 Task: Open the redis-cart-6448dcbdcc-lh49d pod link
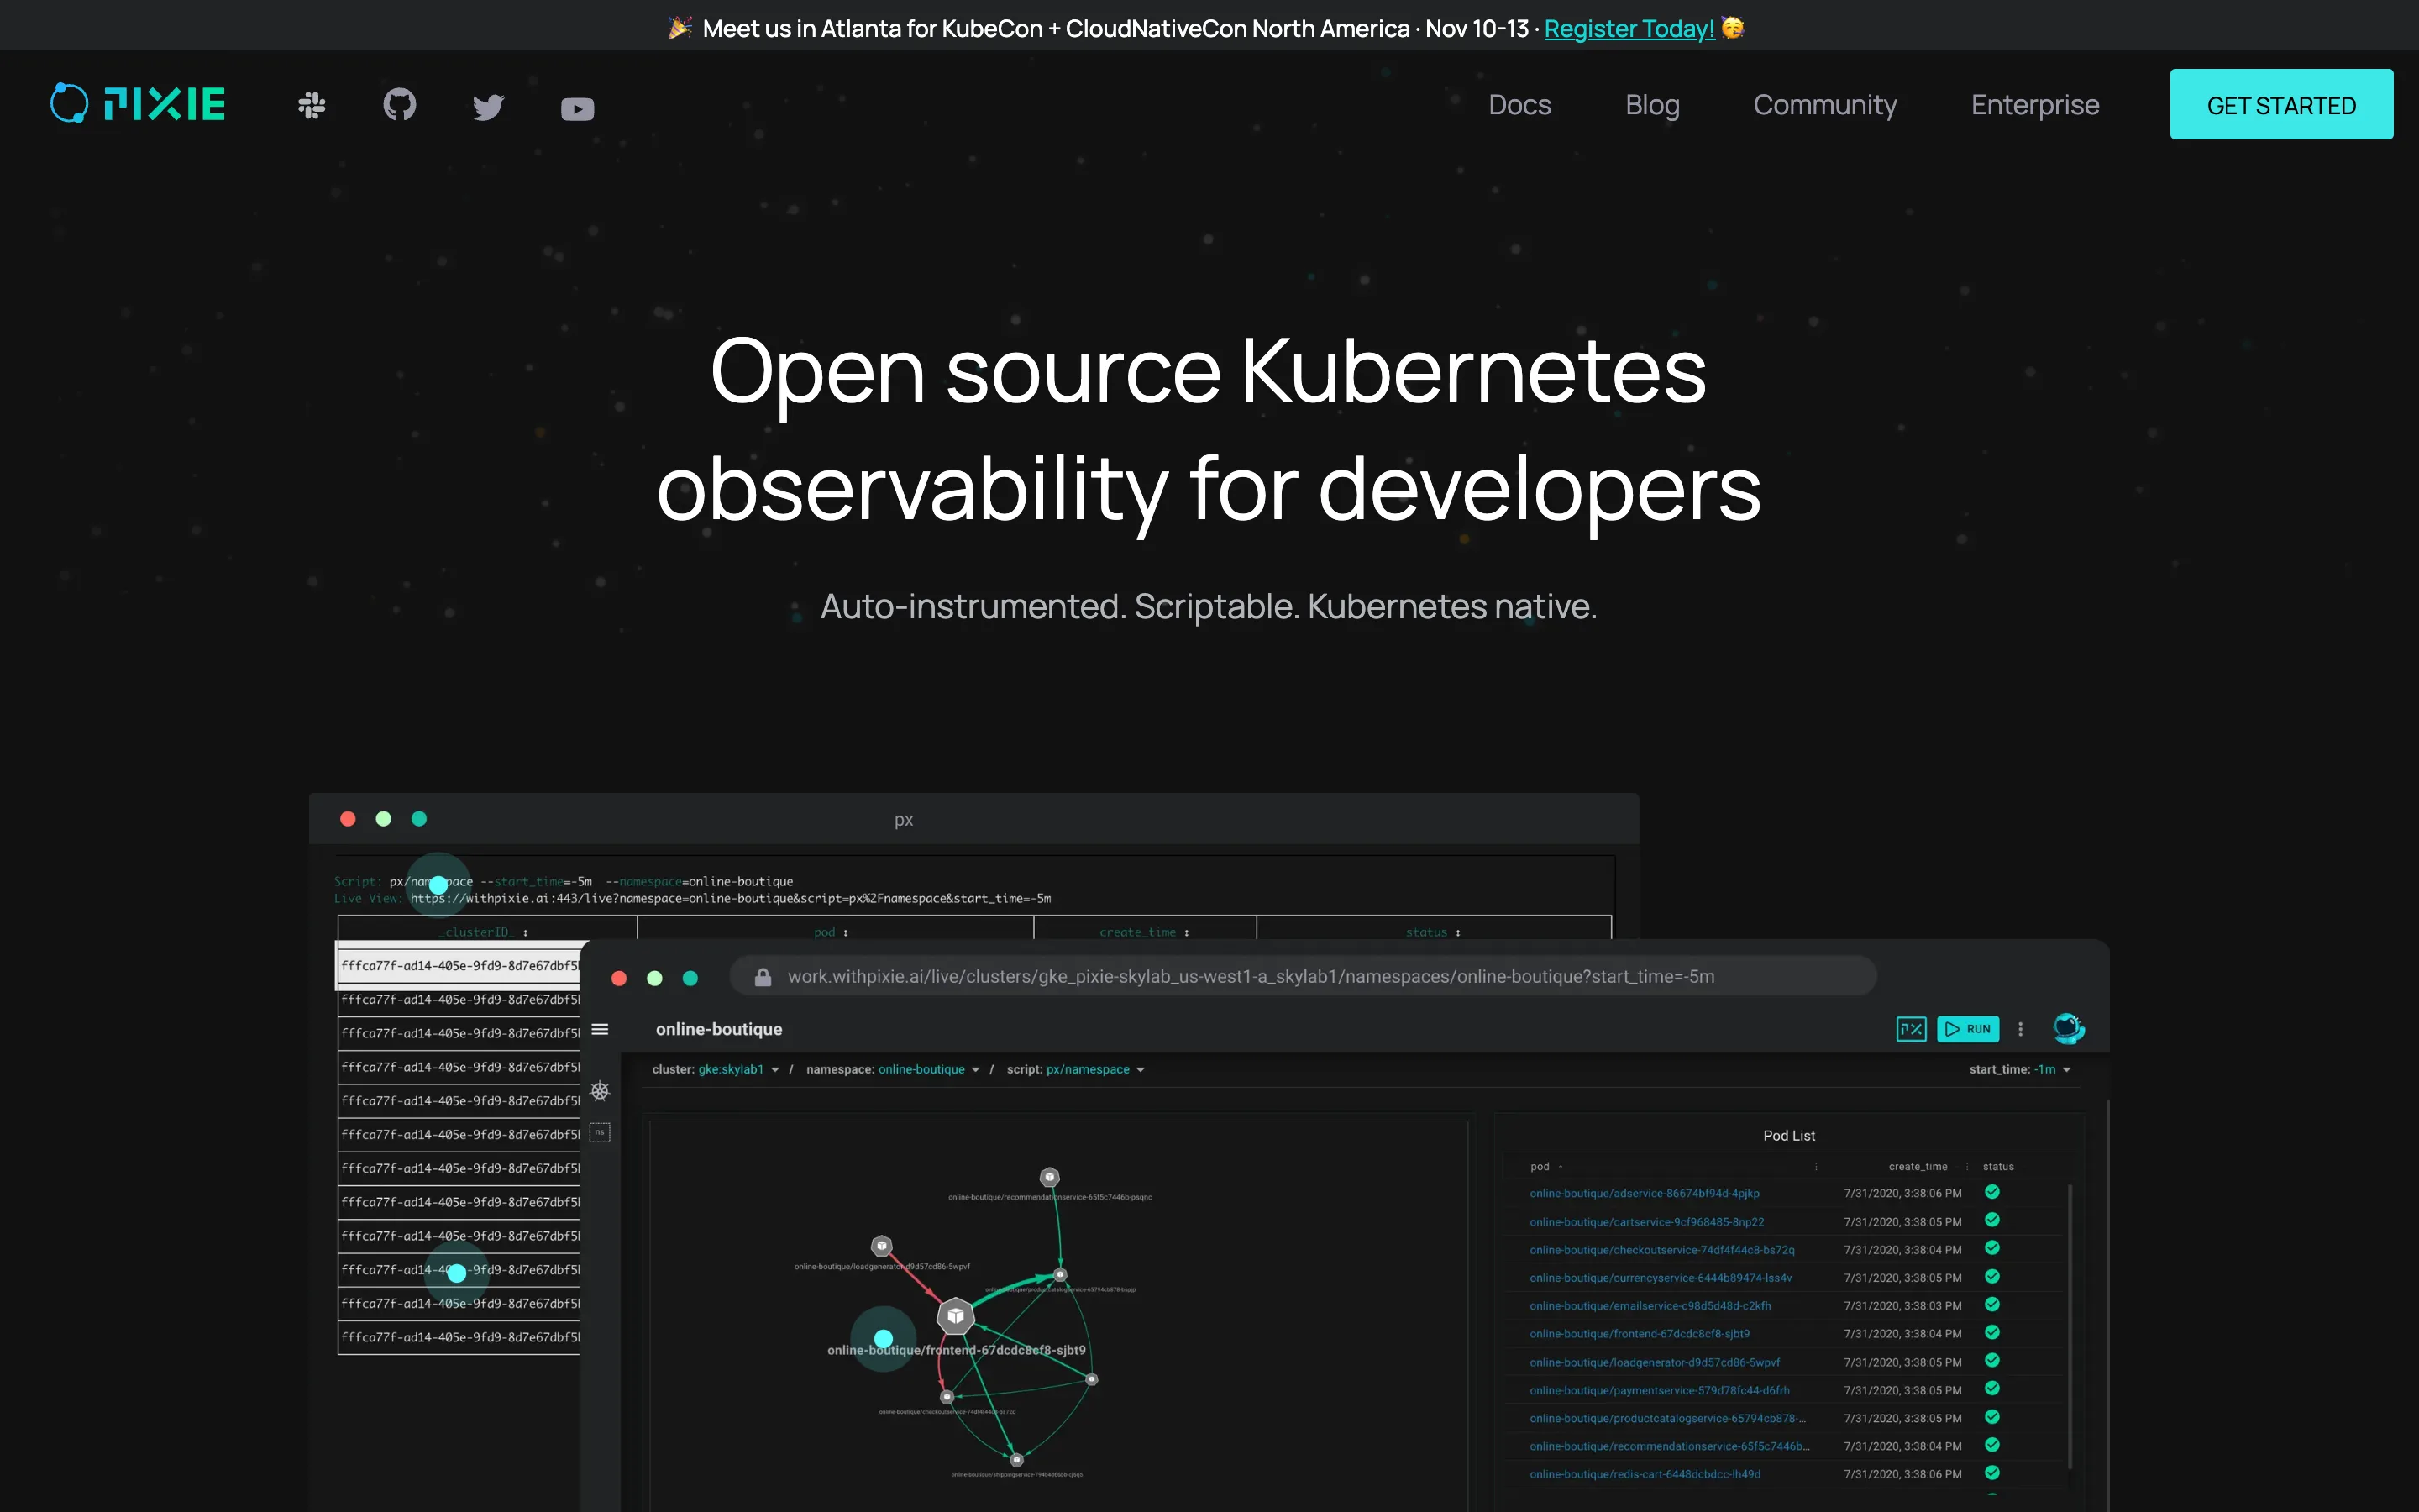pyautogui.click(x=1645, y=1474)
